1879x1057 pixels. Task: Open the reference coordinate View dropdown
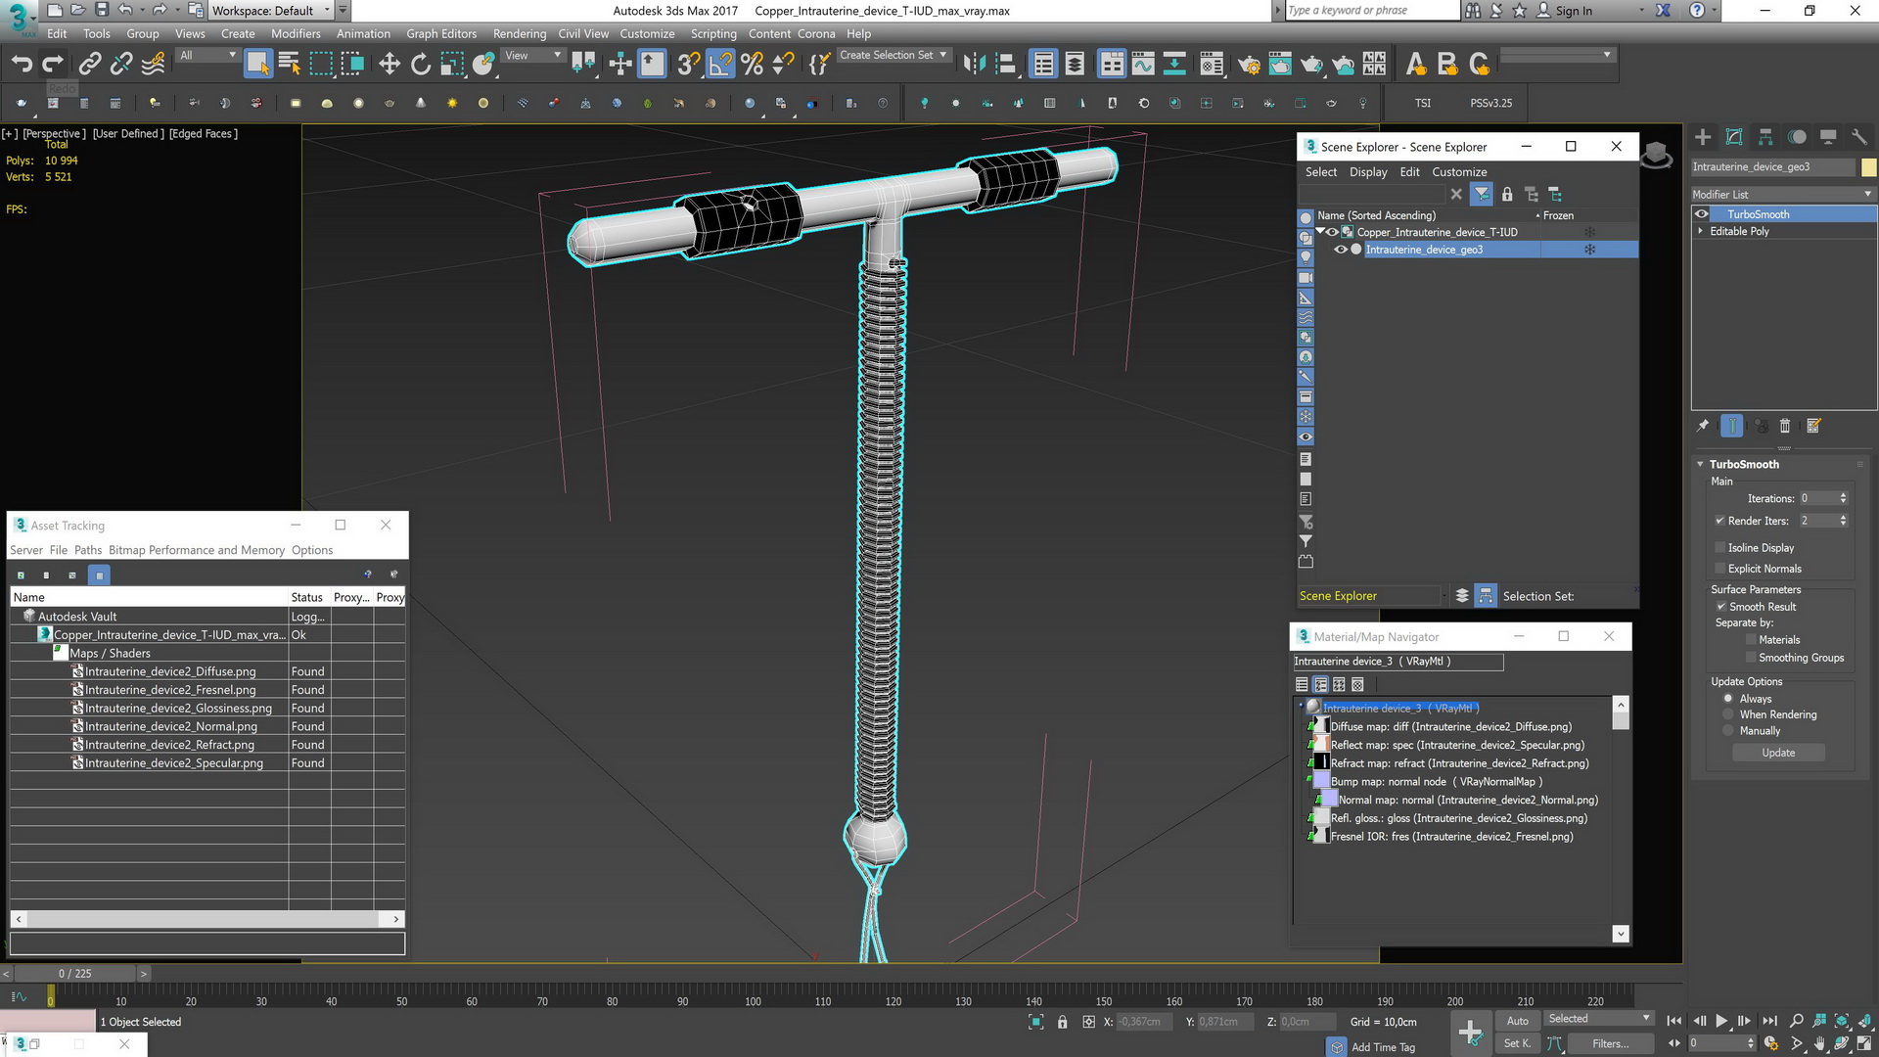coord(532,56)
